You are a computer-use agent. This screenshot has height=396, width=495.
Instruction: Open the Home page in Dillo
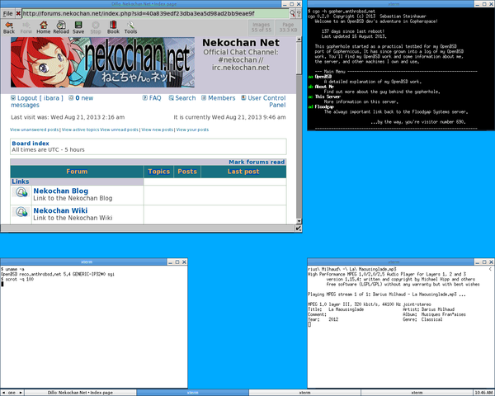click(x=43, y=27)
